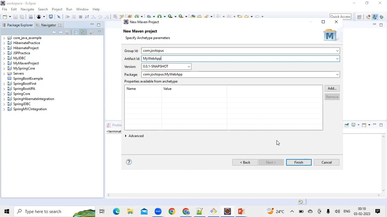Screen dimensions: 387x217
Task: Expand the Advanced section
Action: click(126, 136)
